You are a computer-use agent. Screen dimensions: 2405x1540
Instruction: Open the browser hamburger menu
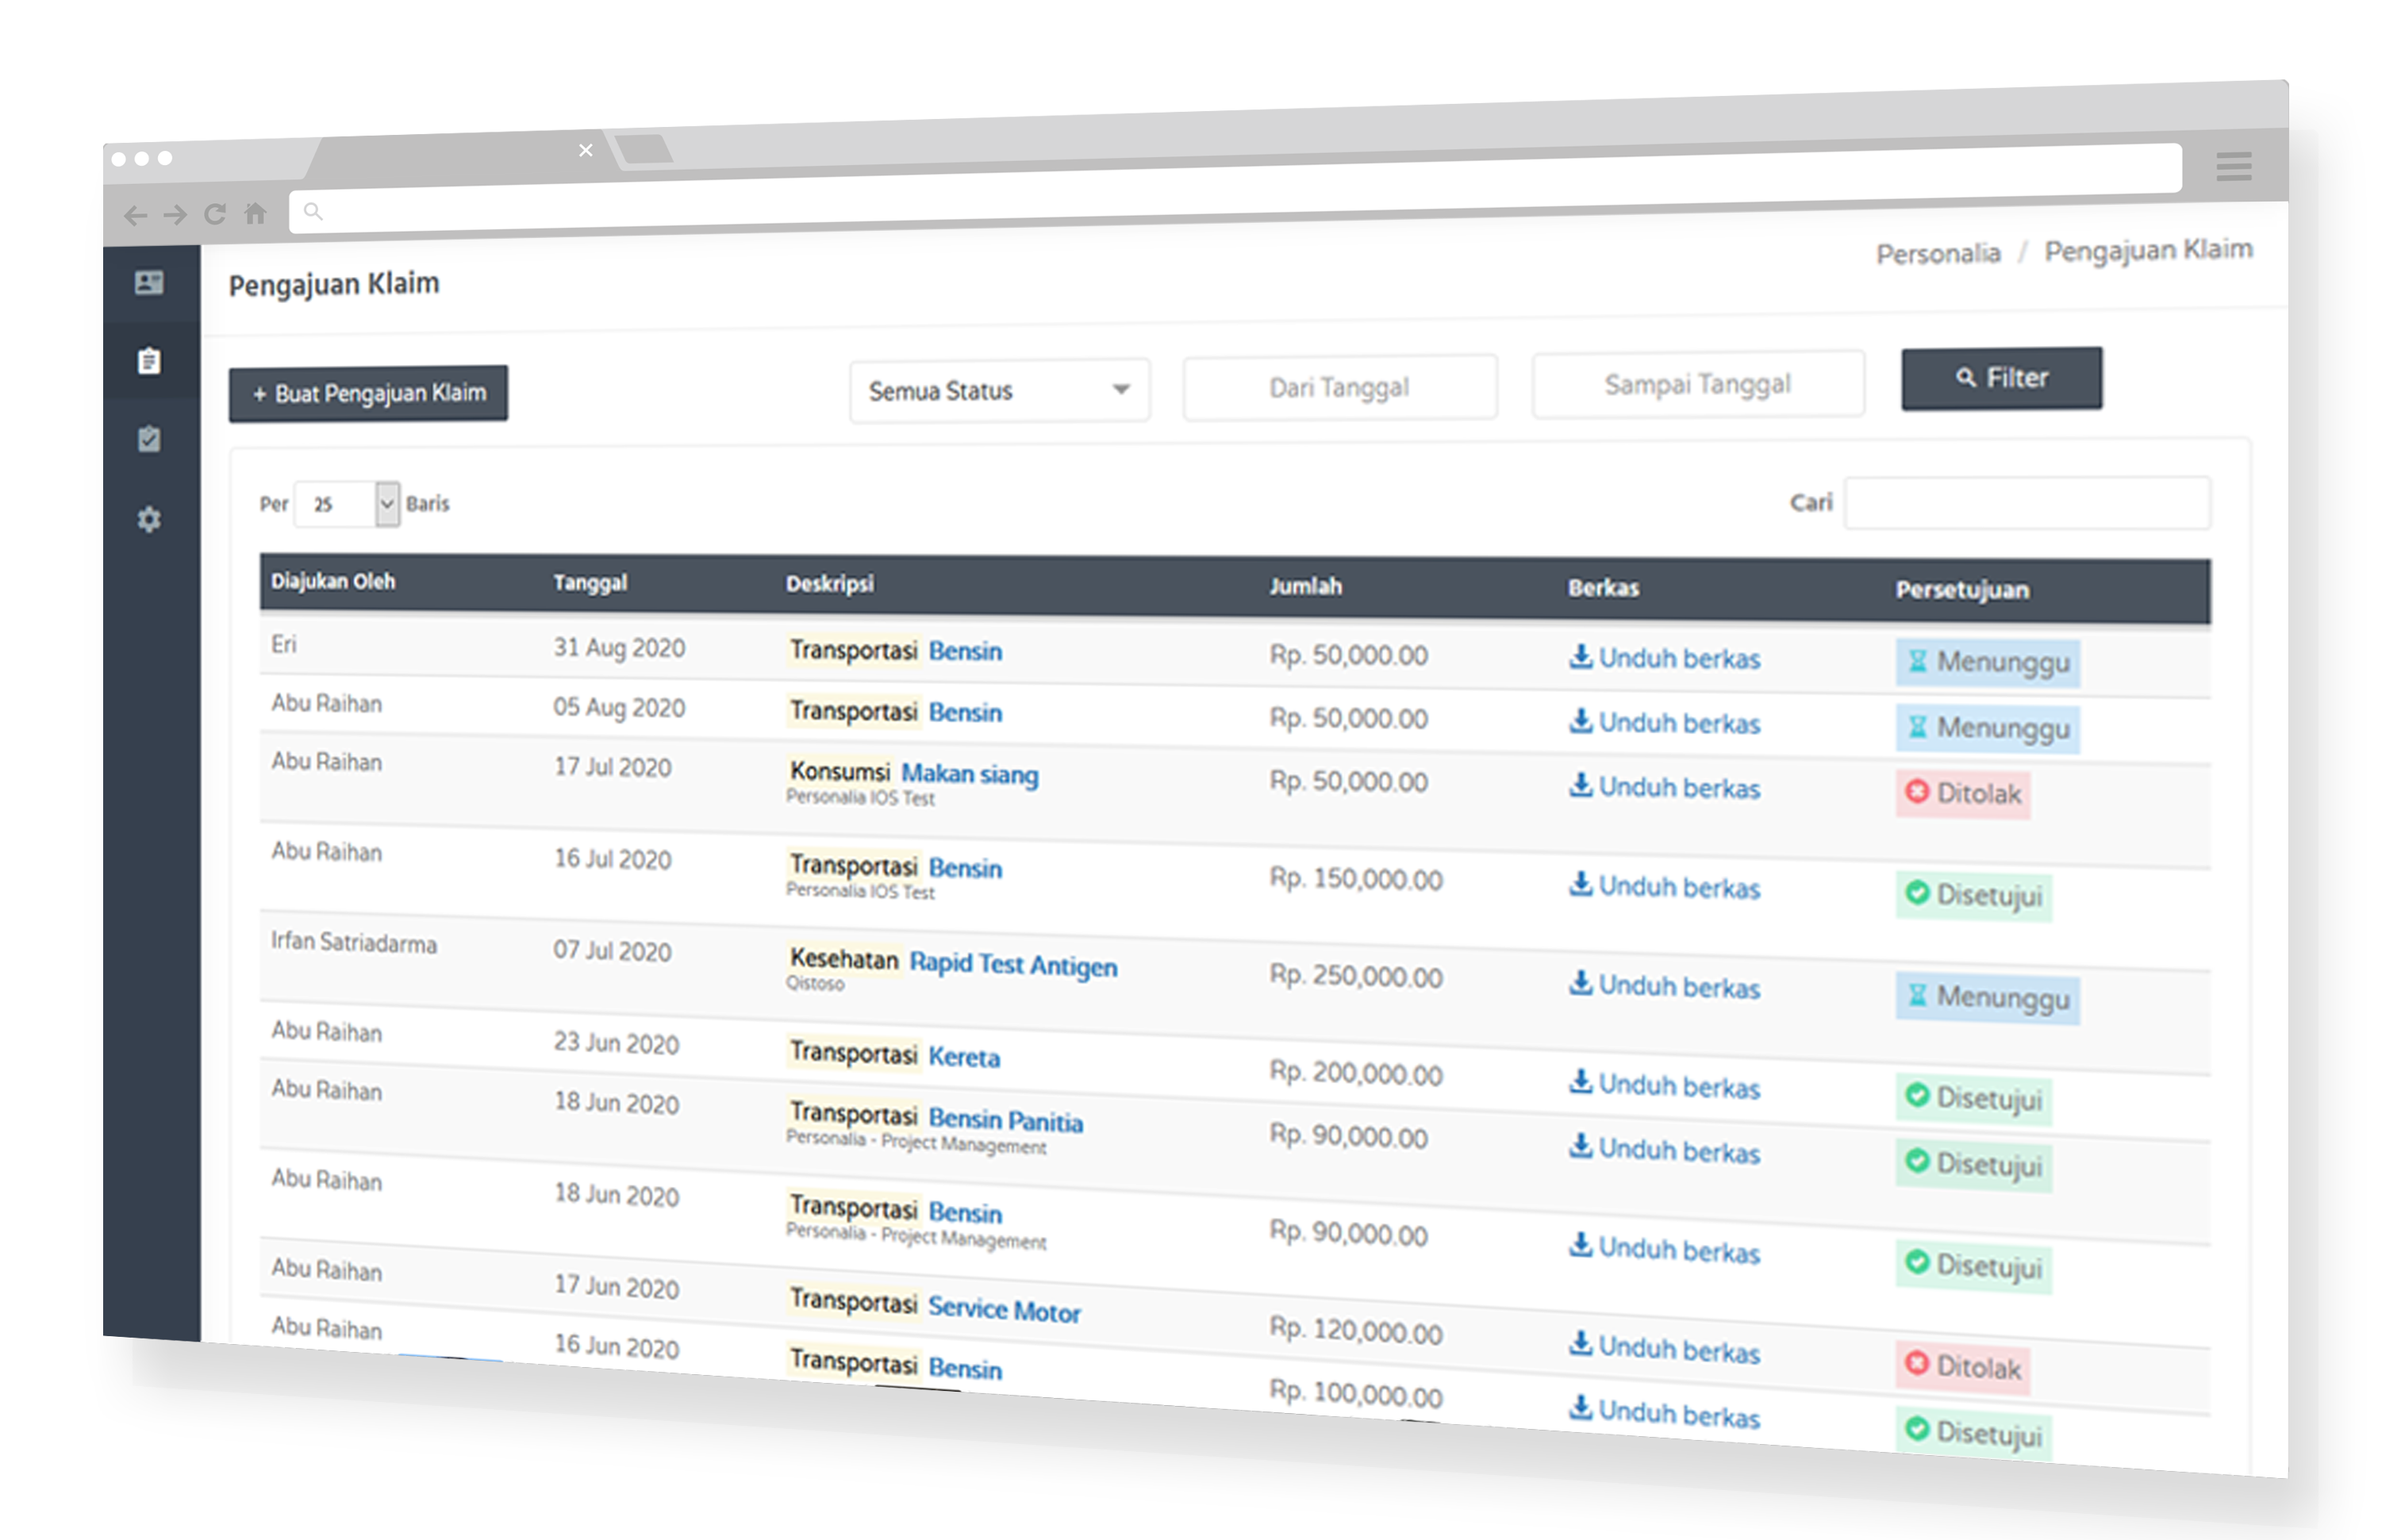2232,166
